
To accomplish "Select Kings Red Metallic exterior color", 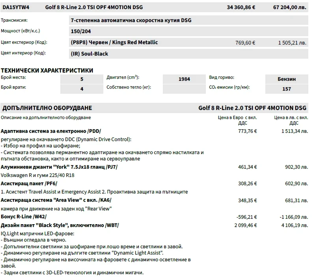I will (114, 42).
